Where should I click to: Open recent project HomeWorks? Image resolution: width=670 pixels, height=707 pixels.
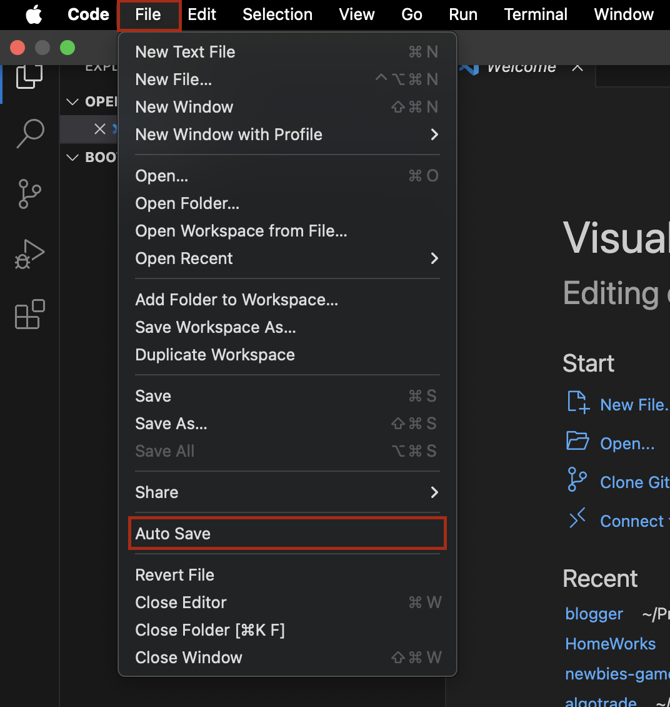pos(610,644)
